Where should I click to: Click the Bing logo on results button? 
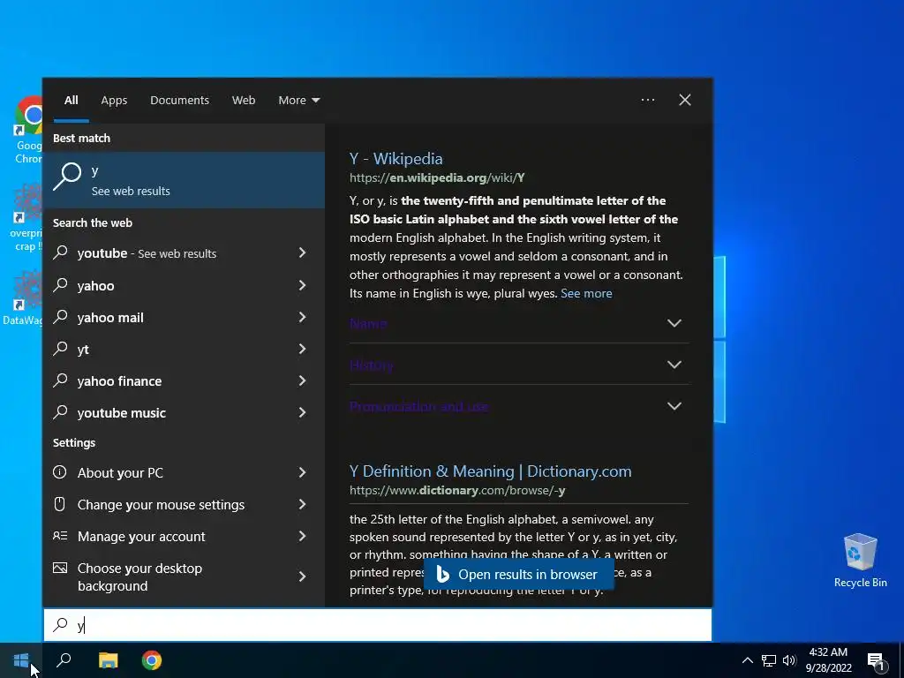[x=442, y=574]
